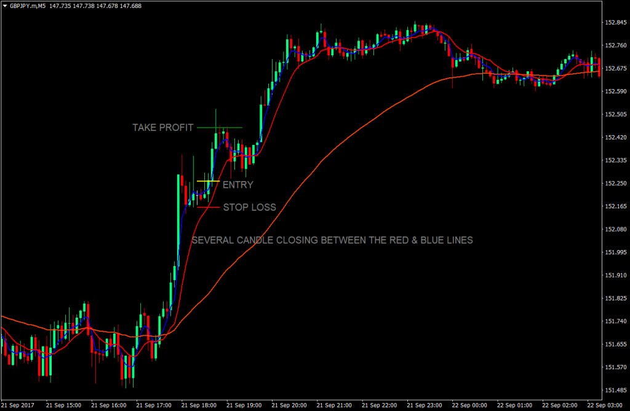630x411 pixels.
Task: Click the STOP LOSS text label
Action: pos(250,207)
